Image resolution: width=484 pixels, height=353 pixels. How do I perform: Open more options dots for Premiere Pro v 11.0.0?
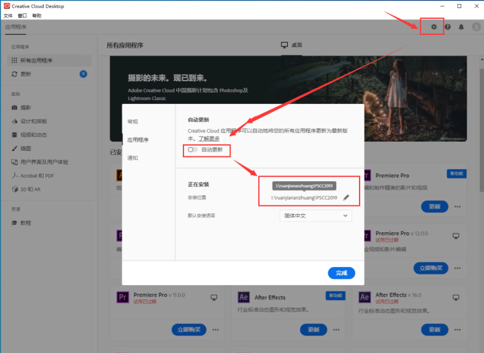(x=216, y=330)
